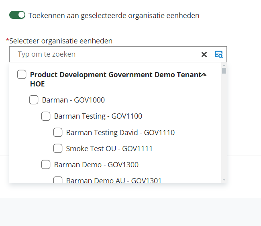Open advanced organisation unit search icon
The image size is (261, 226).
tap(218, 55)
